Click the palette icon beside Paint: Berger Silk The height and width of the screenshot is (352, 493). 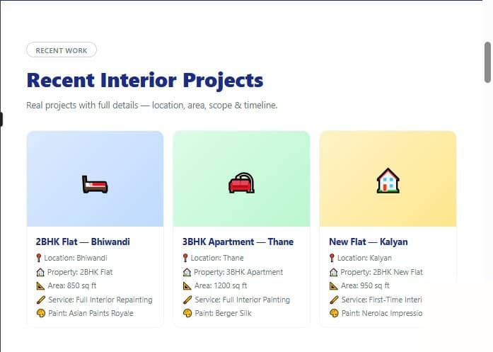(x=187, y=313)
